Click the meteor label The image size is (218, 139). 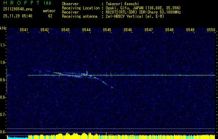[49, 11]
